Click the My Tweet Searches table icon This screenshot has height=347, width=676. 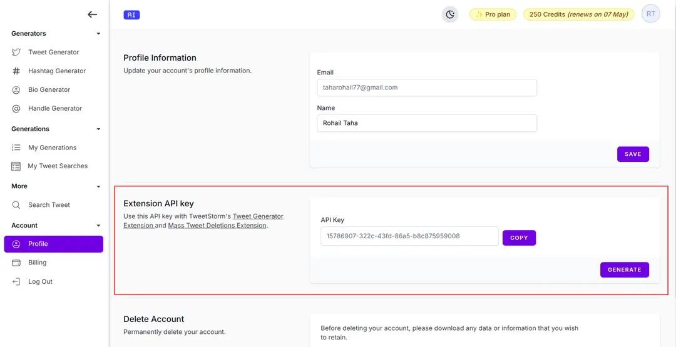click(16, 166)
